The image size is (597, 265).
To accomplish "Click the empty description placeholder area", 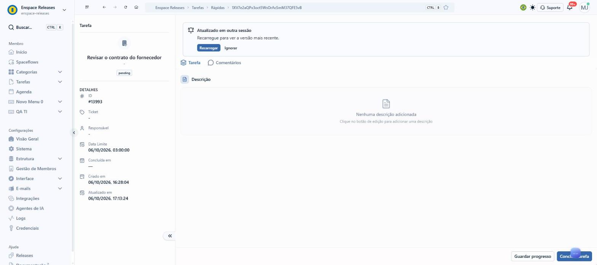I will (386, 111).
